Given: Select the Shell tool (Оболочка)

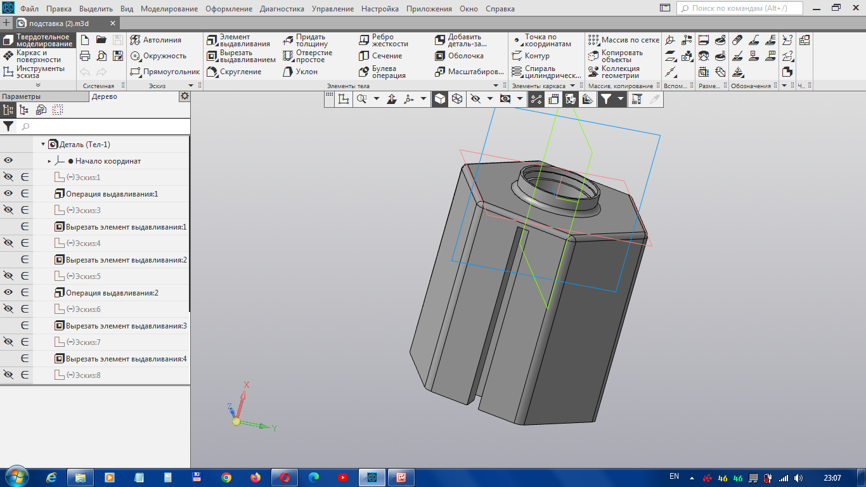Looking at the screenshot, I should point(459,56).
